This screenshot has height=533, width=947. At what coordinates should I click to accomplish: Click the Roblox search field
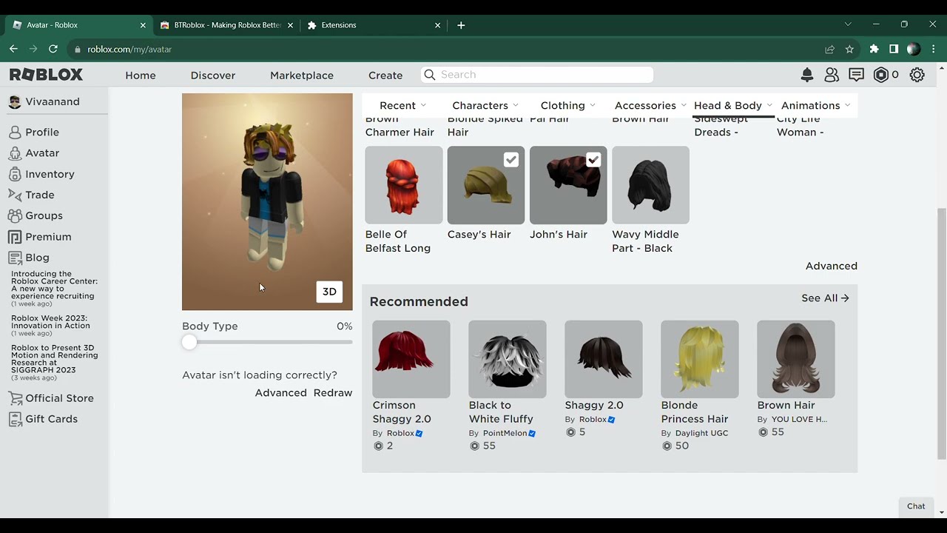(x=537, y=75)
